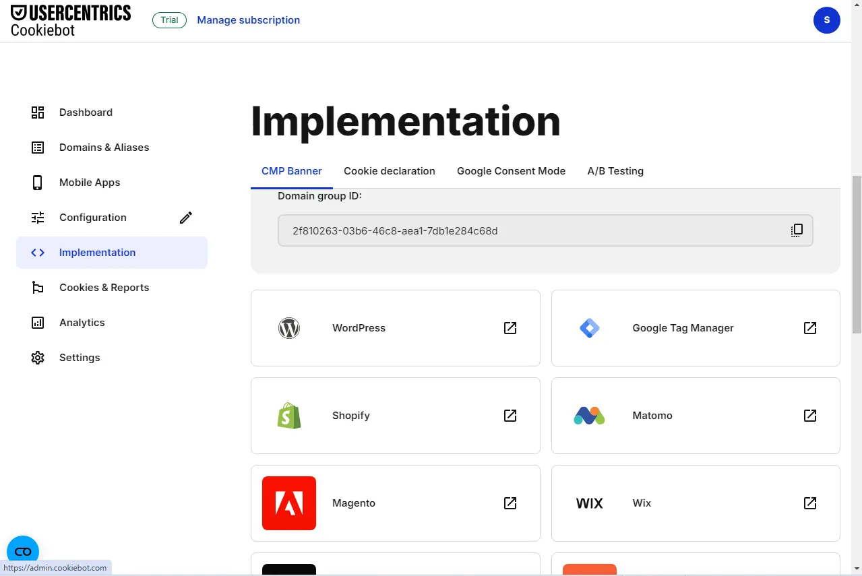
Task: Click the Domain group ID field
Action: pos(545,230)
